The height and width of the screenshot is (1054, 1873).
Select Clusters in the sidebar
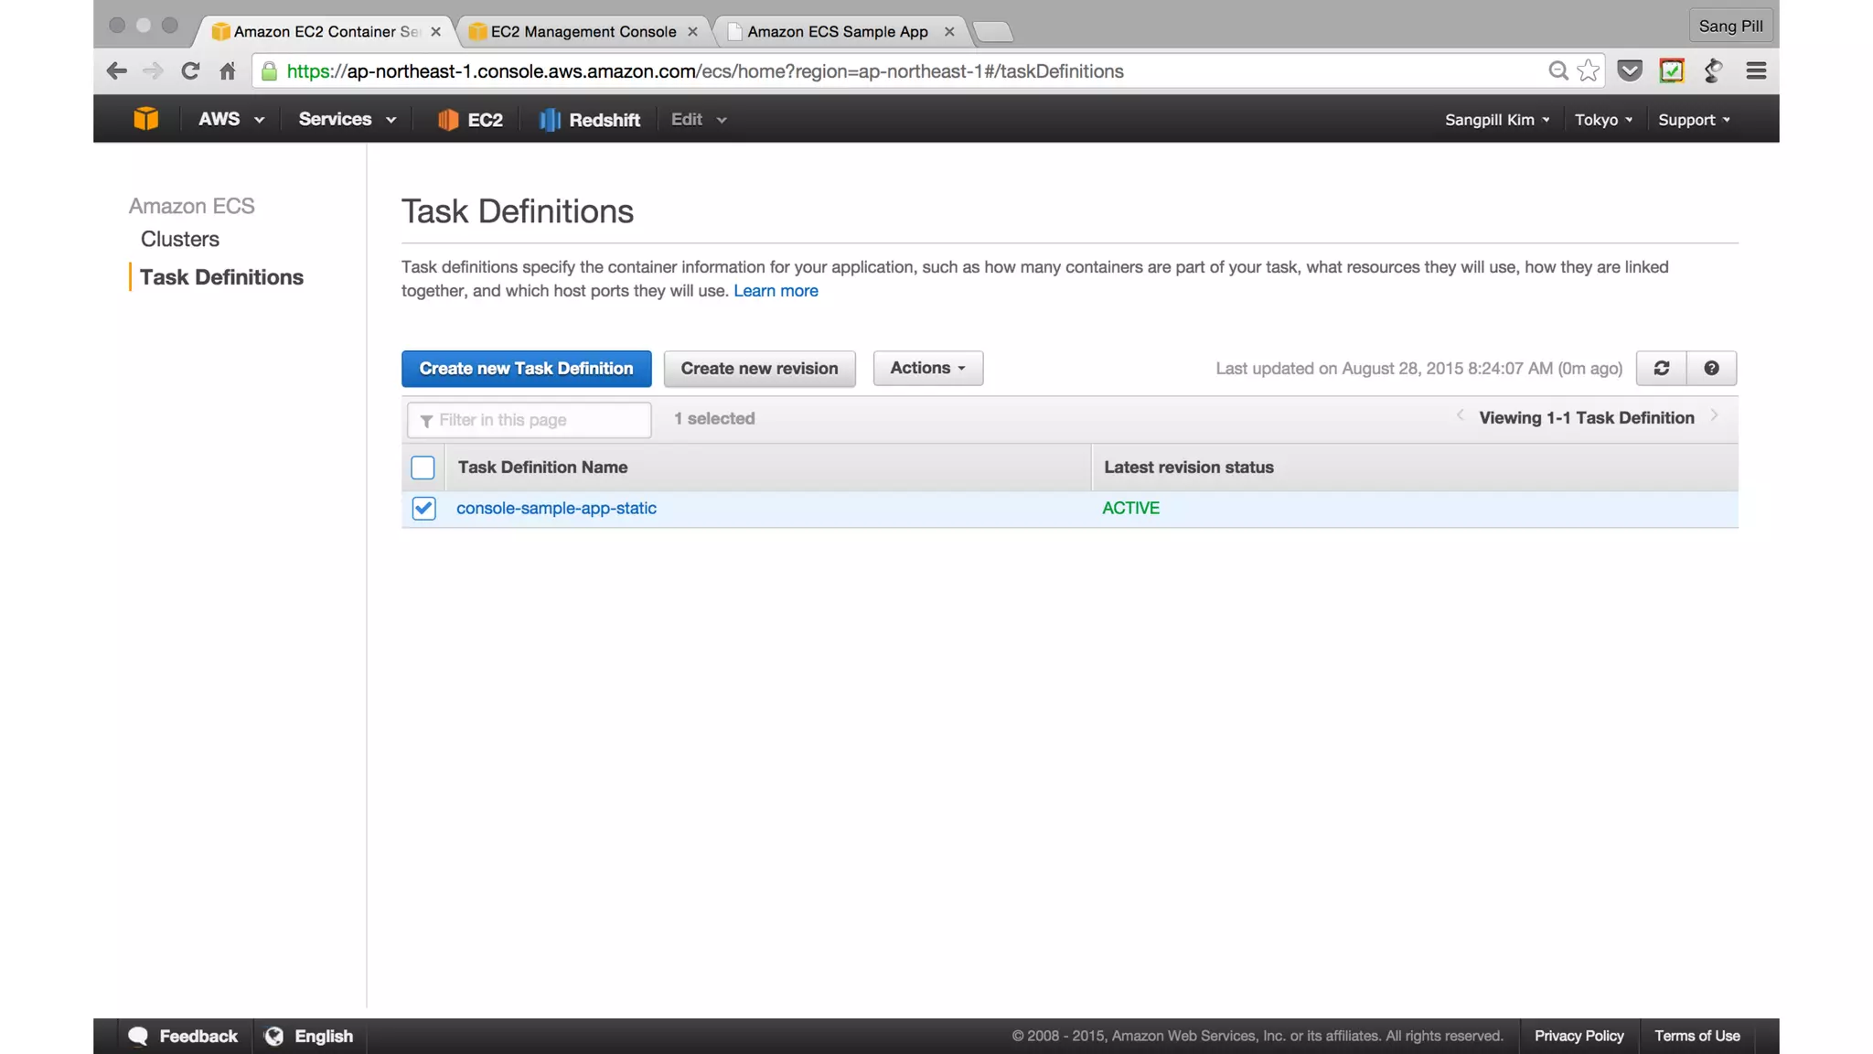pyautogui.click(x=179, y=239)
